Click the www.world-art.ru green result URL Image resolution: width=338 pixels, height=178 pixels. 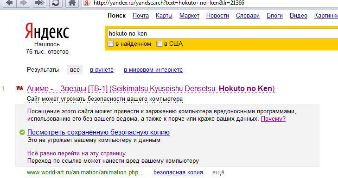tap(85, 172)
